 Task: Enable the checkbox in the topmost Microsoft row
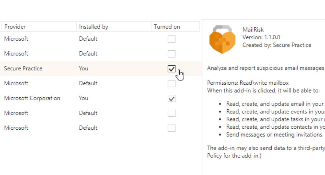[171, 39]
